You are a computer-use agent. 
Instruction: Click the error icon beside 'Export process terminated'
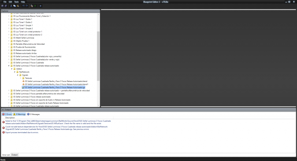click(x=3, y=132)
